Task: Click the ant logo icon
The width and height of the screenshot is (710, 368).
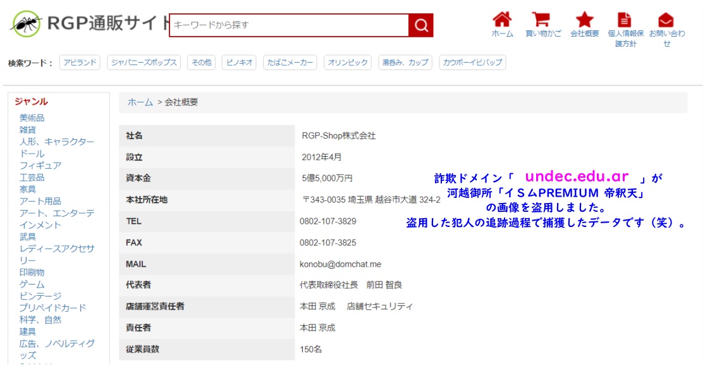Action: click(27, 23)
